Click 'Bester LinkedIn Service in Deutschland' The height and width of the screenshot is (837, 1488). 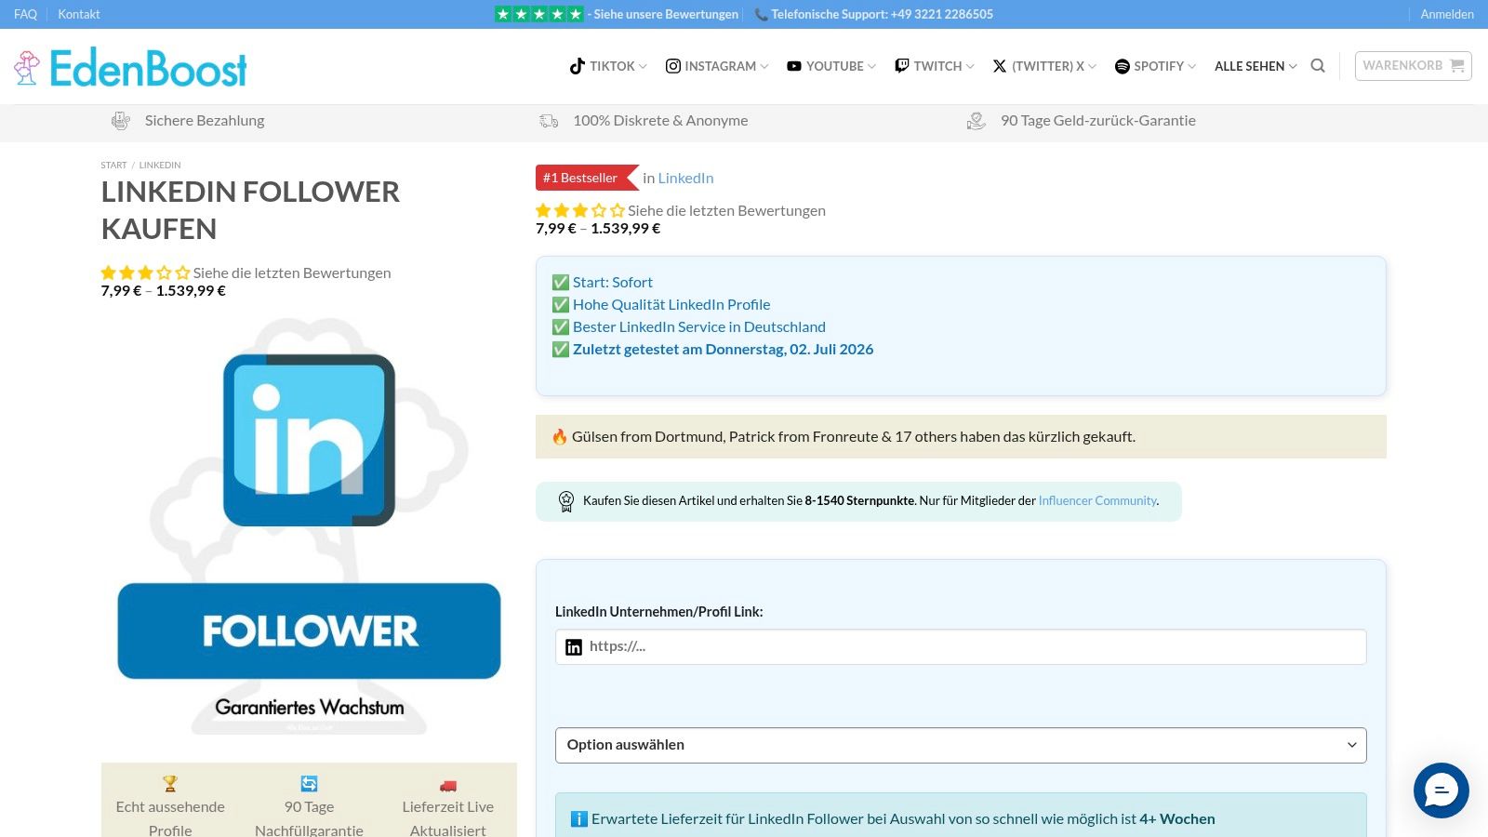pyautogui.click(x=699, y=326)
